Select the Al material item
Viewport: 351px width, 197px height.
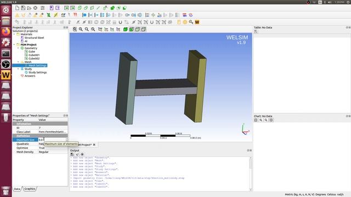[26, 42]
